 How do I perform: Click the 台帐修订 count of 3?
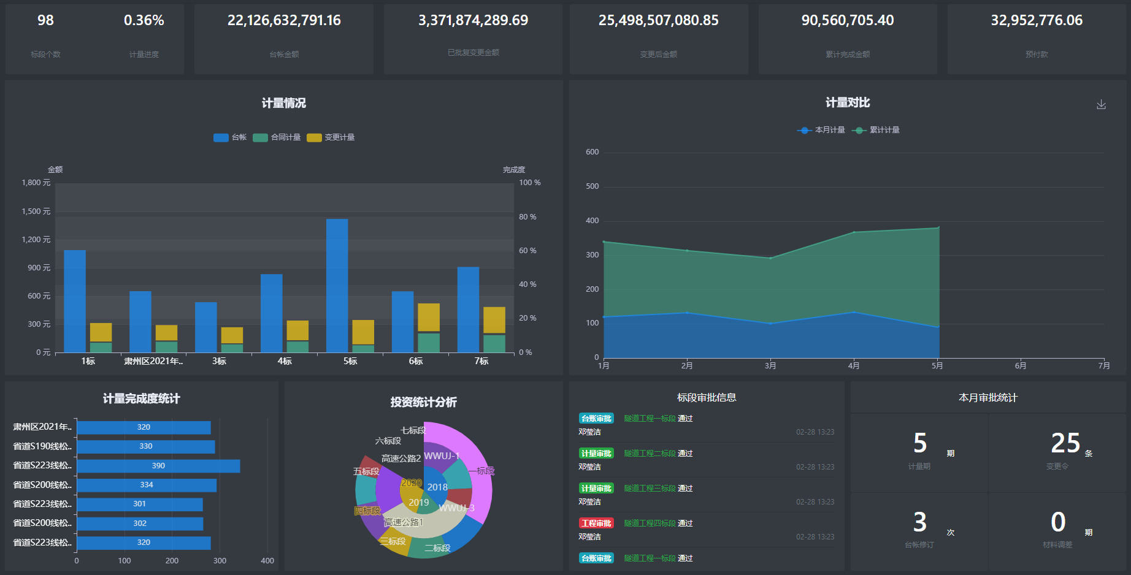point(919,523)
